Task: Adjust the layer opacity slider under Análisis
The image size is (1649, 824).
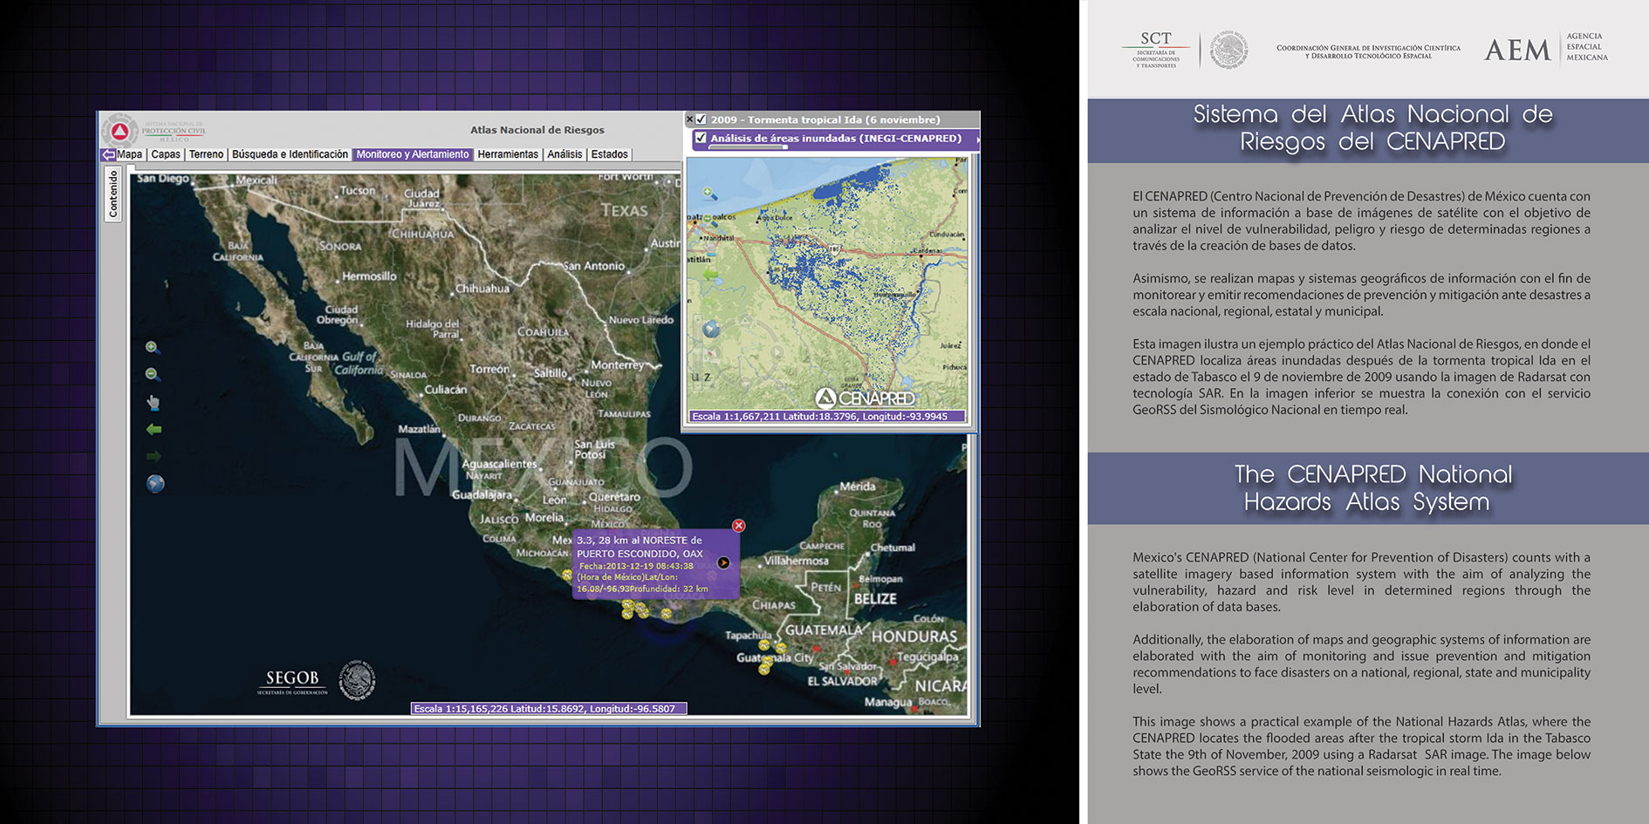Action: coord(748,147)
